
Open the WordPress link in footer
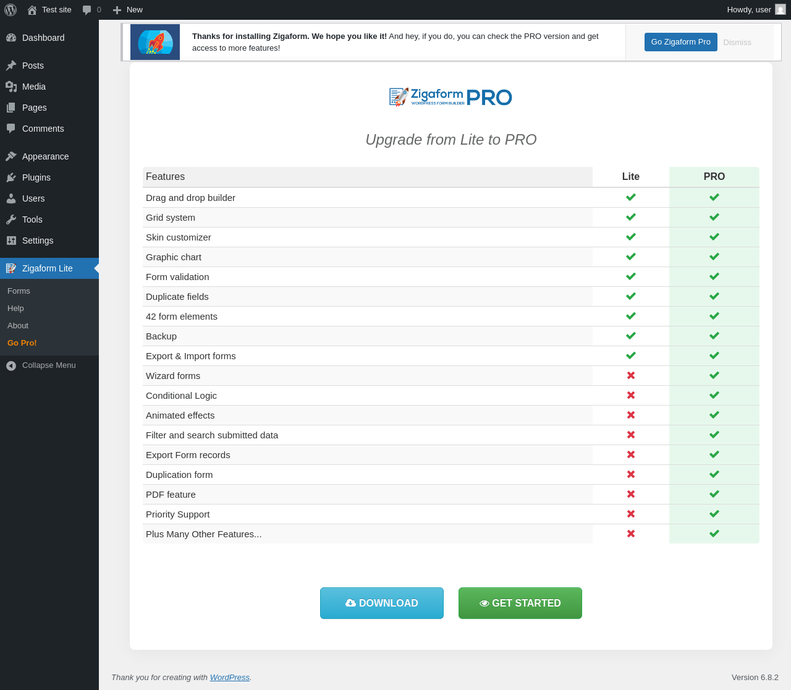(230, 678)
